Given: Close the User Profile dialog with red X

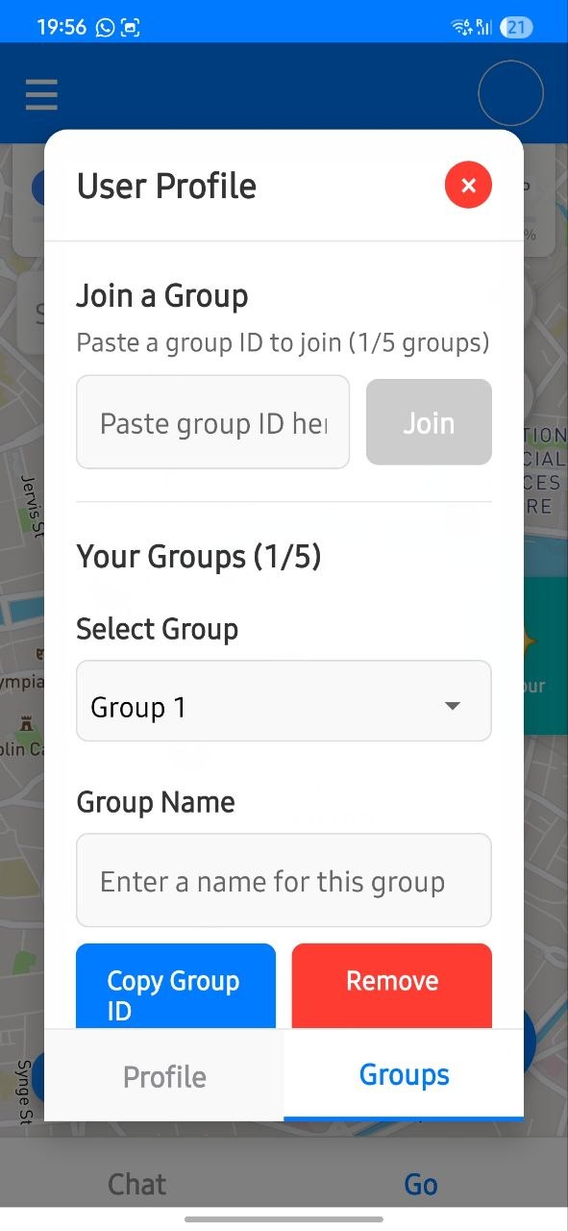Looking at the screenshot, I should click(468, 185).
